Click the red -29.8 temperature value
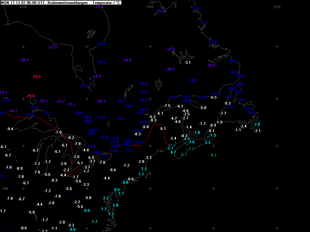 (x=30, y=96)
